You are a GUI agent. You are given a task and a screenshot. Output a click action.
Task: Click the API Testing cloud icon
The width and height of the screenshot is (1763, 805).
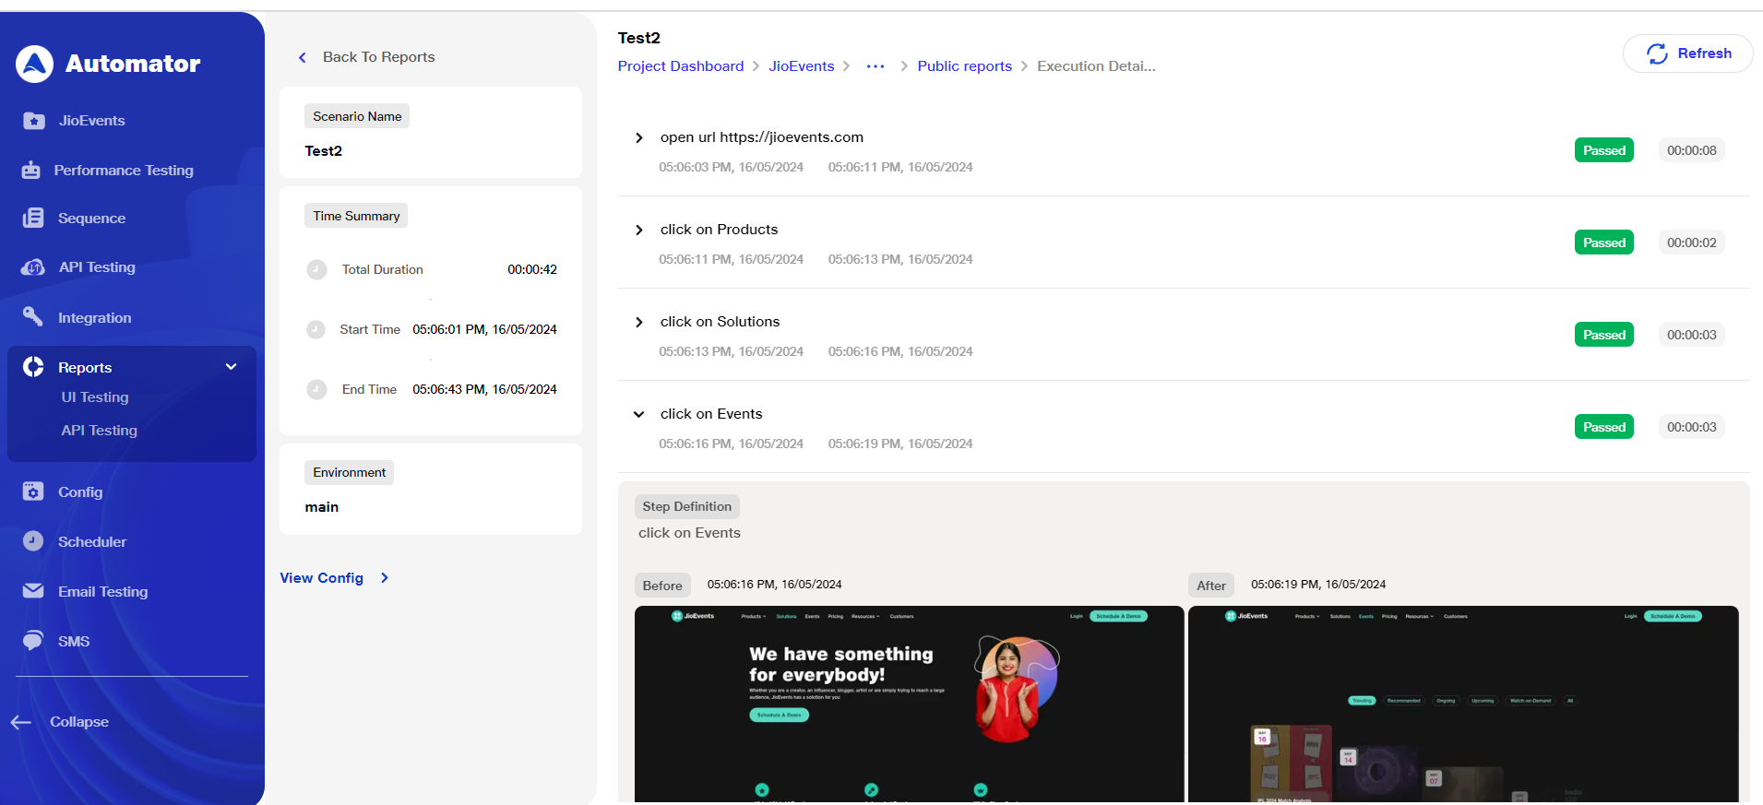point(33,267)
